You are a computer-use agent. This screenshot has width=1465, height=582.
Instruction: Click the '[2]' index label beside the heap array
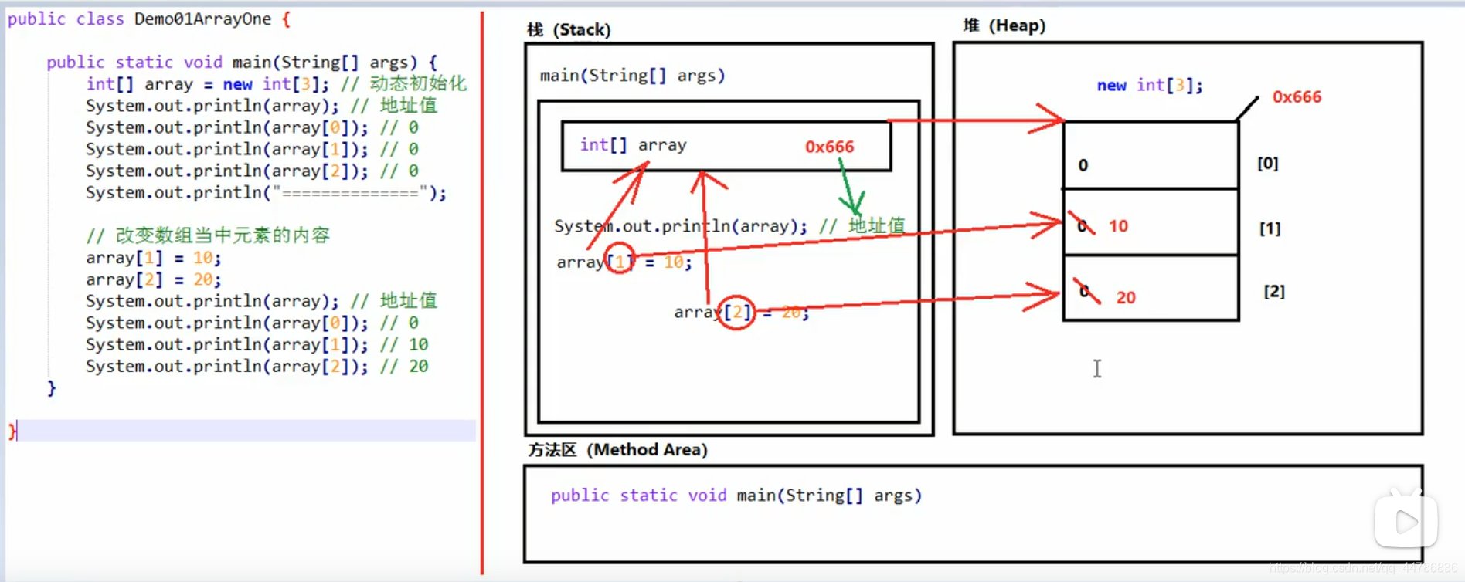point(1274,291)
